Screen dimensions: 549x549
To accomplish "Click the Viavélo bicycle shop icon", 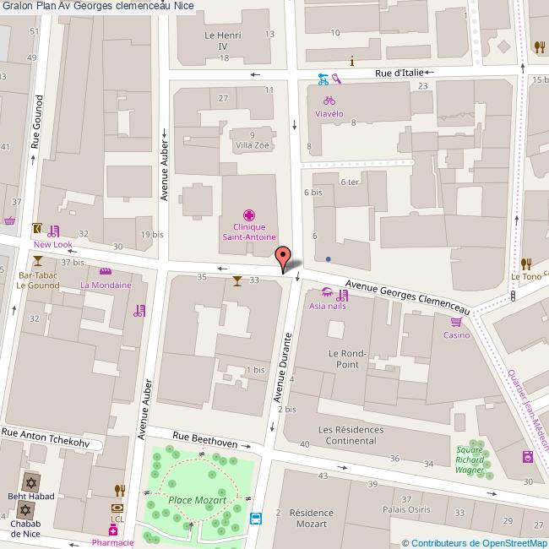I will pyautogui.click(x=329, y=101).
